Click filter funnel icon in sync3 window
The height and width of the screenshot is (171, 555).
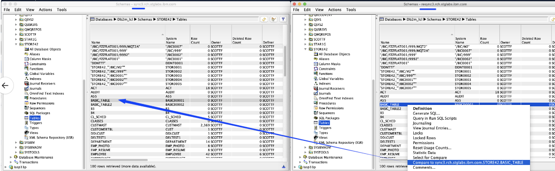(283, 19)
